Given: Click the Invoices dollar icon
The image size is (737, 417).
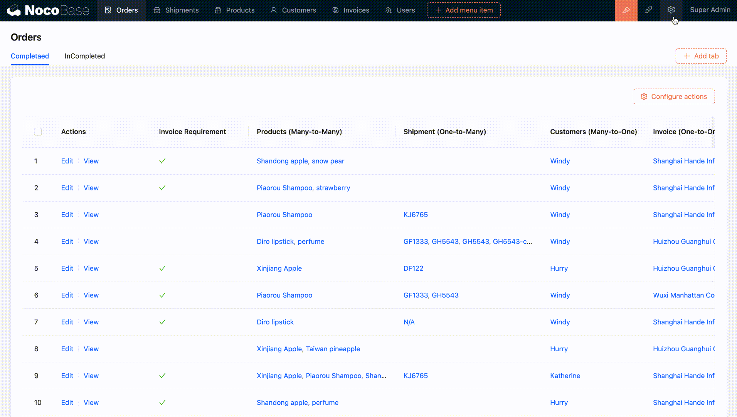Looking at the screenshot, I should [335, 10].
